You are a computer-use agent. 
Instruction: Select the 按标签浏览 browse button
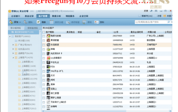click(x=32, y=28)
